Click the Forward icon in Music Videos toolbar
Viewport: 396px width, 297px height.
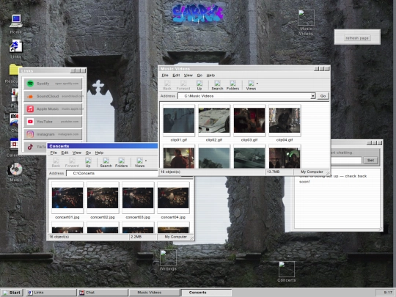183,85
